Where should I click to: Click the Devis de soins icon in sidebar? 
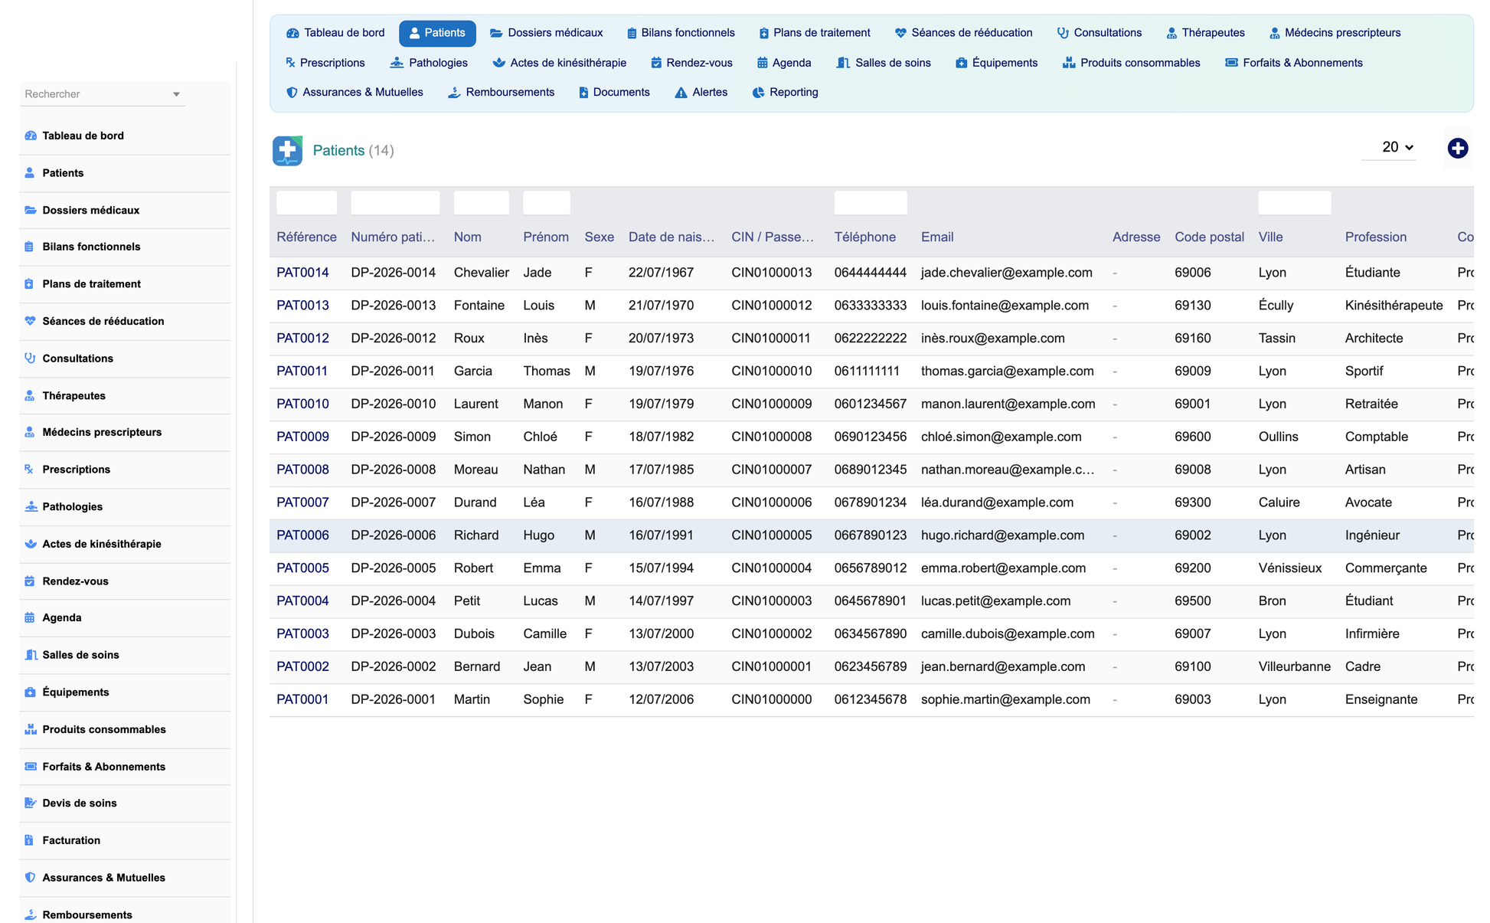[x=31, y=803]
